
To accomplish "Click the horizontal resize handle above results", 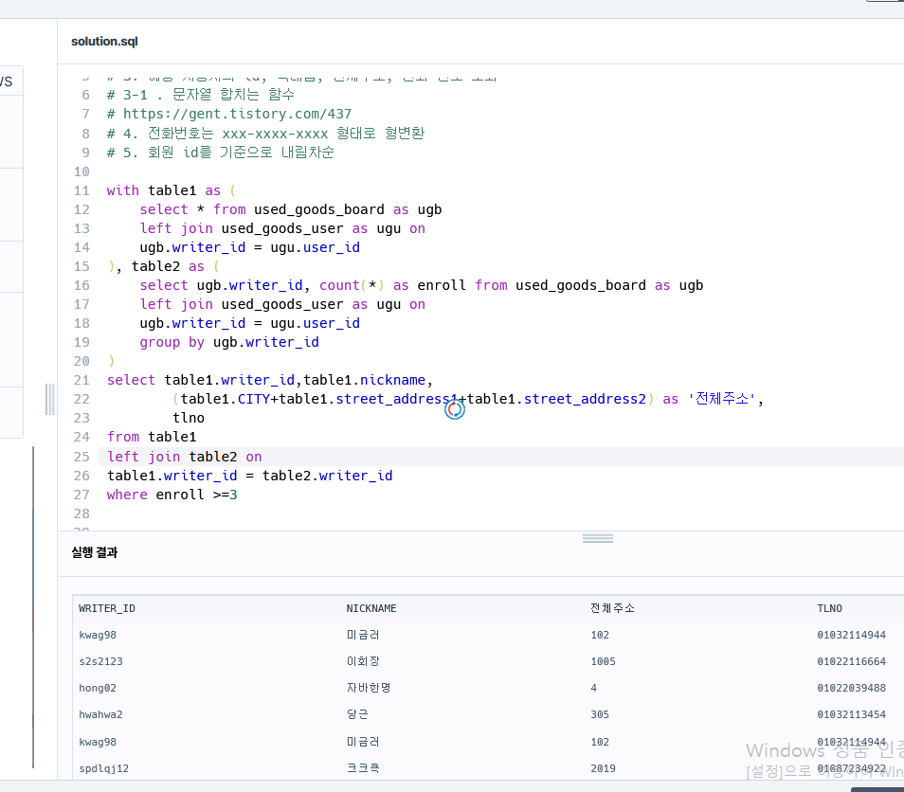I will point(597,538).
